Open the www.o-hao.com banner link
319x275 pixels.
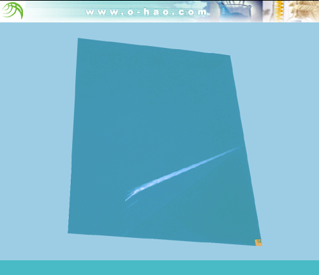(x=147, y=12)
